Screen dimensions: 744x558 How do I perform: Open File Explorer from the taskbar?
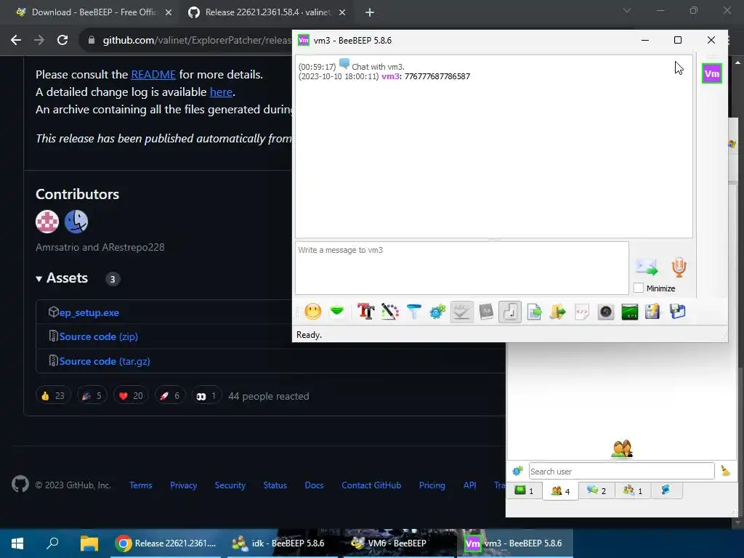89,543
